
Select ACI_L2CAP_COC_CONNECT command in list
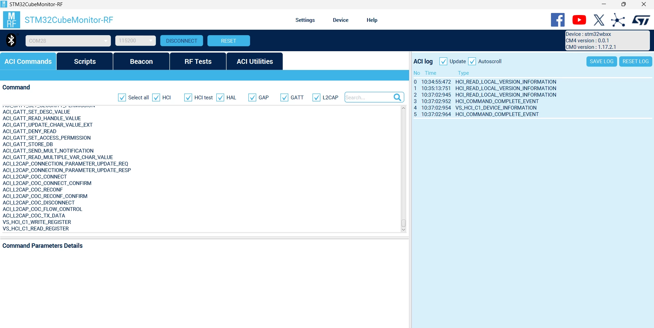pyautogui.click(x=35, y=177)
